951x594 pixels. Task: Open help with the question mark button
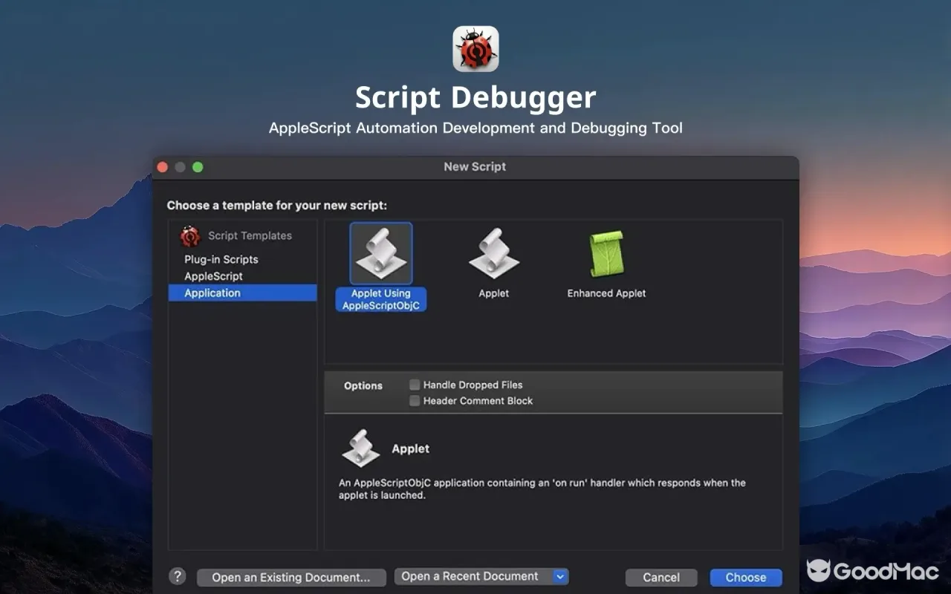pos(177,576)
